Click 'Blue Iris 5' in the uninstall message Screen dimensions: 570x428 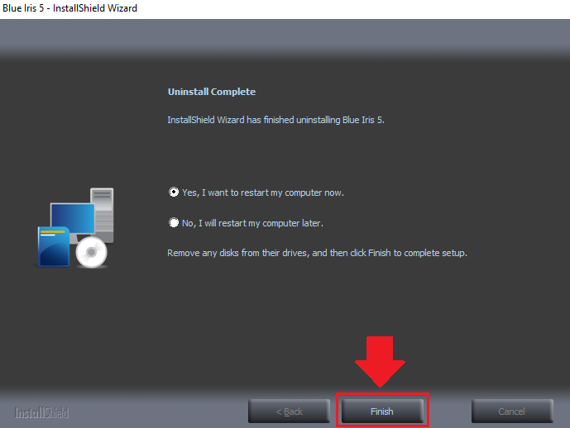click(x=362, y=120)
